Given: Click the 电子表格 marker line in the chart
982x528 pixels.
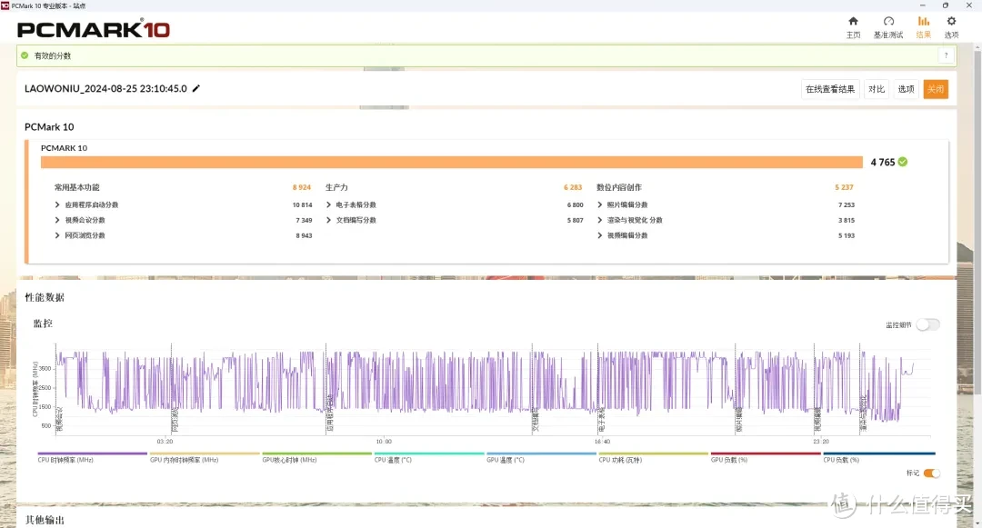Looking at the screenshot, I should (598, 388).
